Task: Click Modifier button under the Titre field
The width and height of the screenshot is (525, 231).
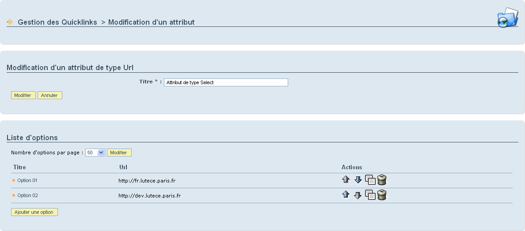Action: 23,96
